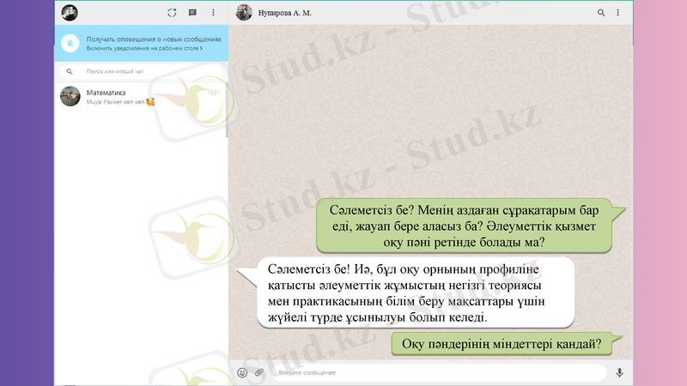Enable desktop notifications link
The height and width of the screenshot is (386, 687).
click(144, 48)
